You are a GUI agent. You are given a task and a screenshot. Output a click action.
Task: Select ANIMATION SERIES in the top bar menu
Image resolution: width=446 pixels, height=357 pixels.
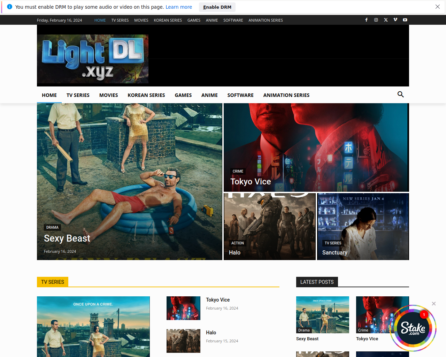(266, 20)
